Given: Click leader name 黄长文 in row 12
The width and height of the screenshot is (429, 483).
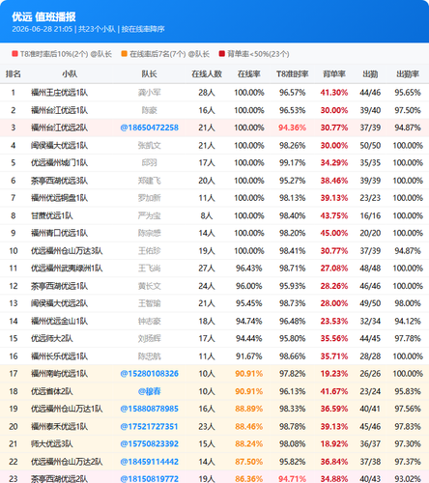Looking at the screenshot, I should pos(149,286).
